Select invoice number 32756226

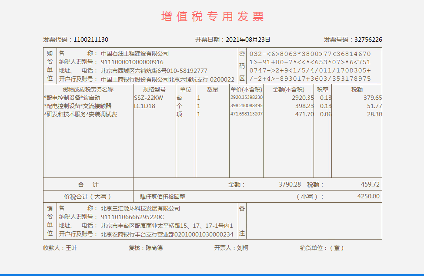coord(368,39)
